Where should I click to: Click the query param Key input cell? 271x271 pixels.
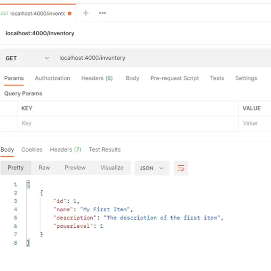click(x=128, y=123)
